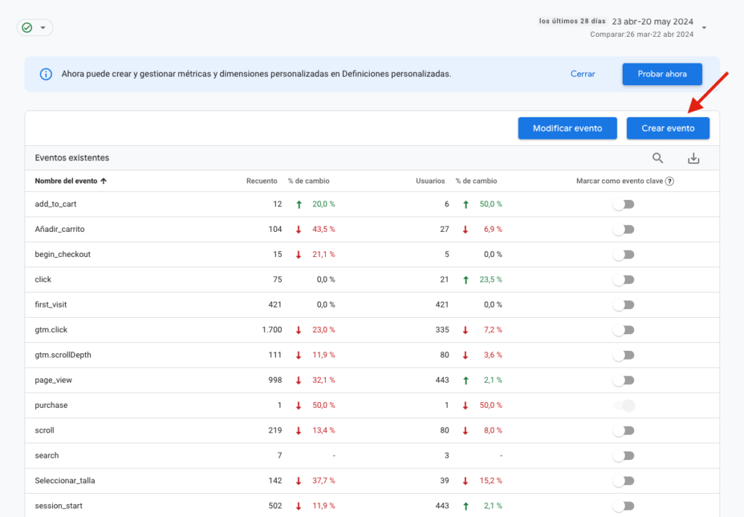Toggle the purchase key event switch
The height and width of the screenshot is (517, 744).
(623, 406)
